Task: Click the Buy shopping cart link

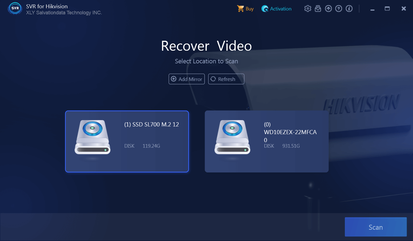Action: click(245, 9)
